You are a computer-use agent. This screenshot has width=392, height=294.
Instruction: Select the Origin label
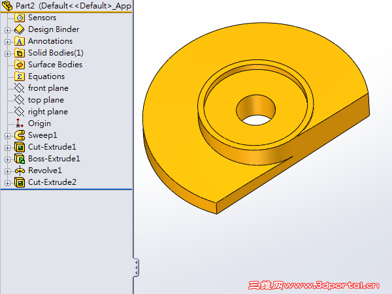39,123
